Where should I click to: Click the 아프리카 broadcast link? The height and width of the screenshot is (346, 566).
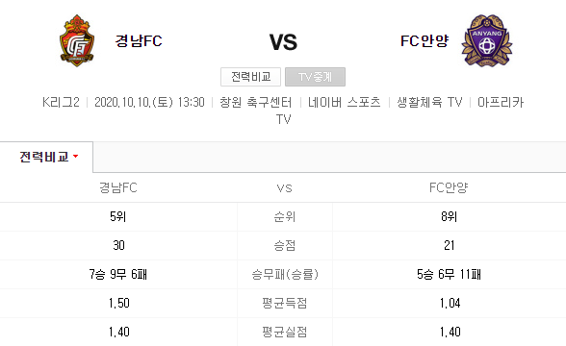[501, 102]
